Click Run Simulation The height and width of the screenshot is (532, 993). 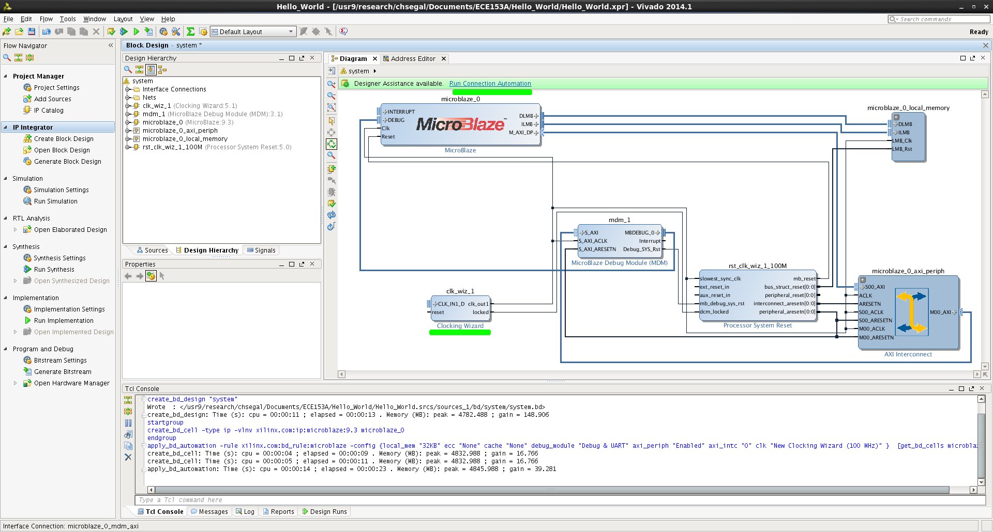point(56,201)
